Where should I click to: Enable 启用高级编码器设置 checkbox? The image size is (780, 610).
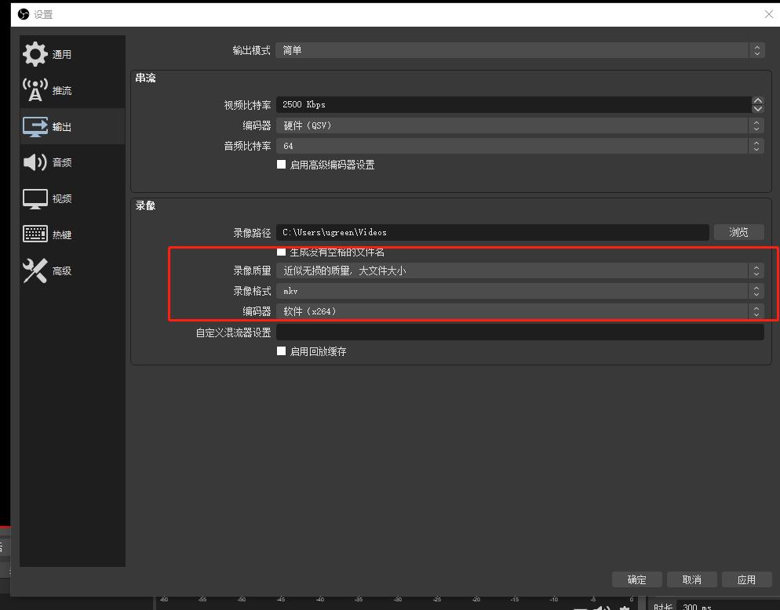281,165
